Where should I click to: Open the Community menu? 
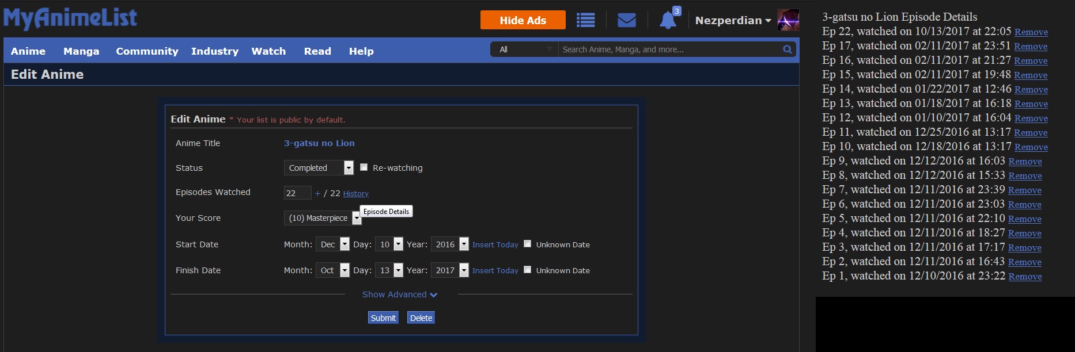pos(147,51)
